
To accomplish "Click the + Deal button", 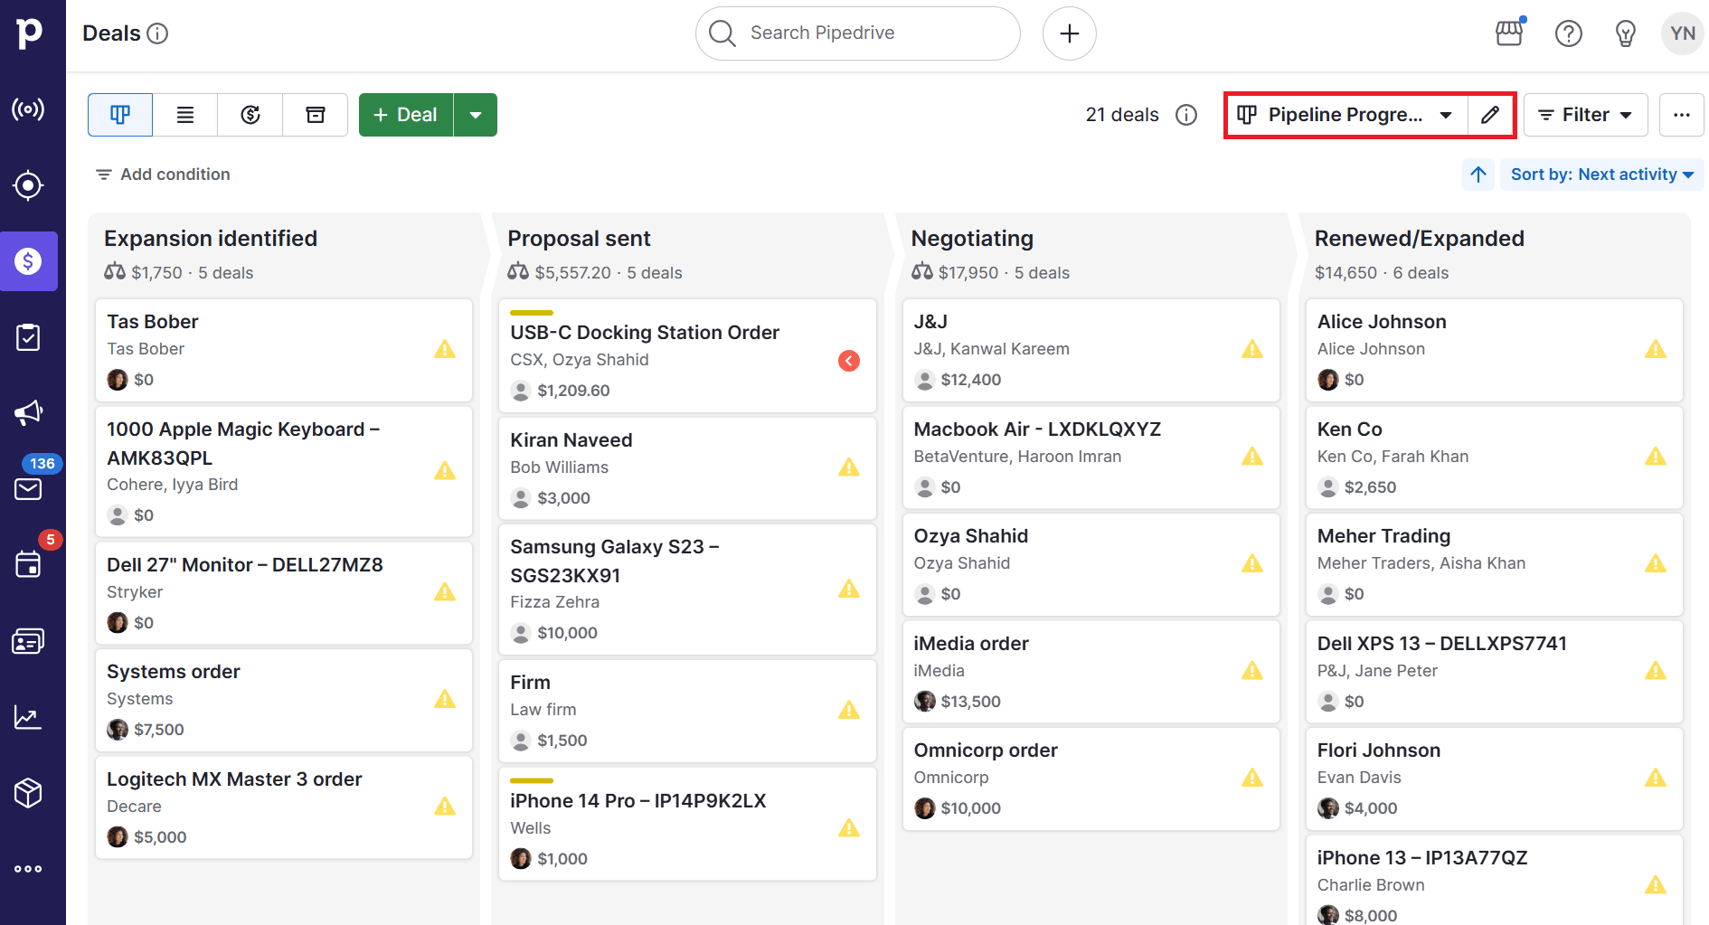I will 406,115.
